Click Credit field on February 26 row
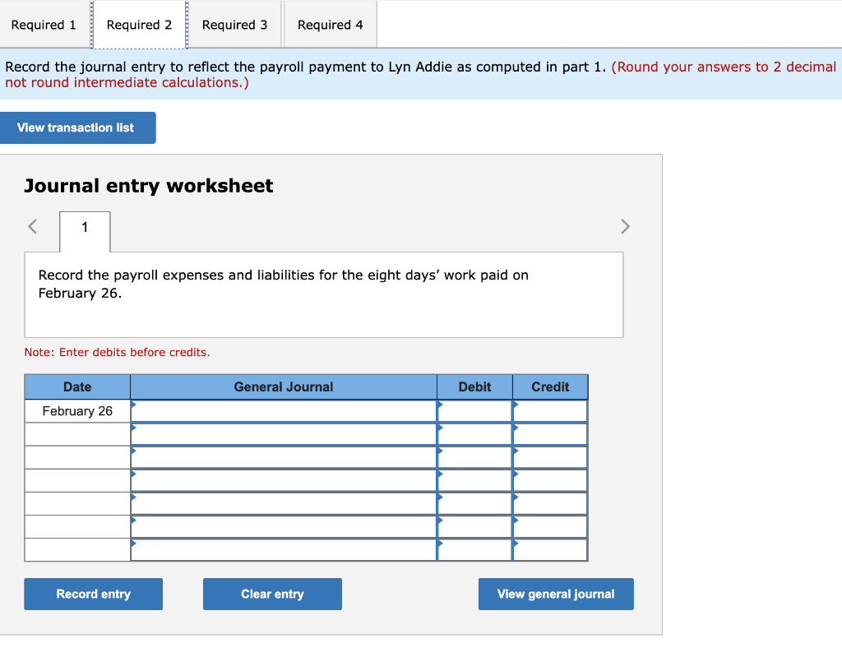Viewport: 842px width, 657px height. 550,411
